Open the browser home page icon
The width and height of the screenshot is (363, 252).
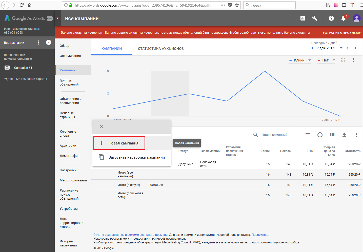(30, 5)
